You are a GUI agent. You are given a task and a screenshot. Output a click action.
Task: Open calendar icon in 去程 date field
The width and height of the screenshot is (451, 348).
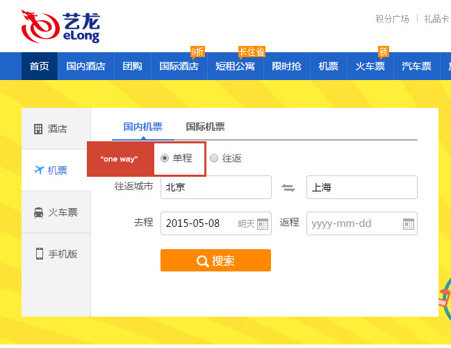coord(262,224)
